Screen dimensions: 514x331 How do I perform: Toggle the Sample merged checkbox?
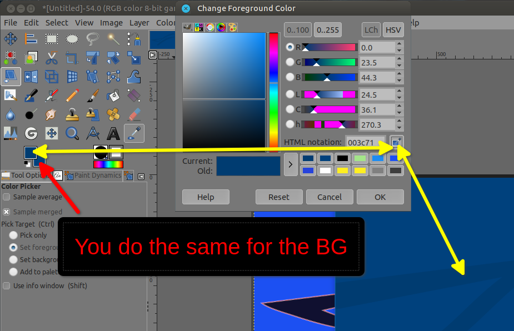(x=6, y=212)
